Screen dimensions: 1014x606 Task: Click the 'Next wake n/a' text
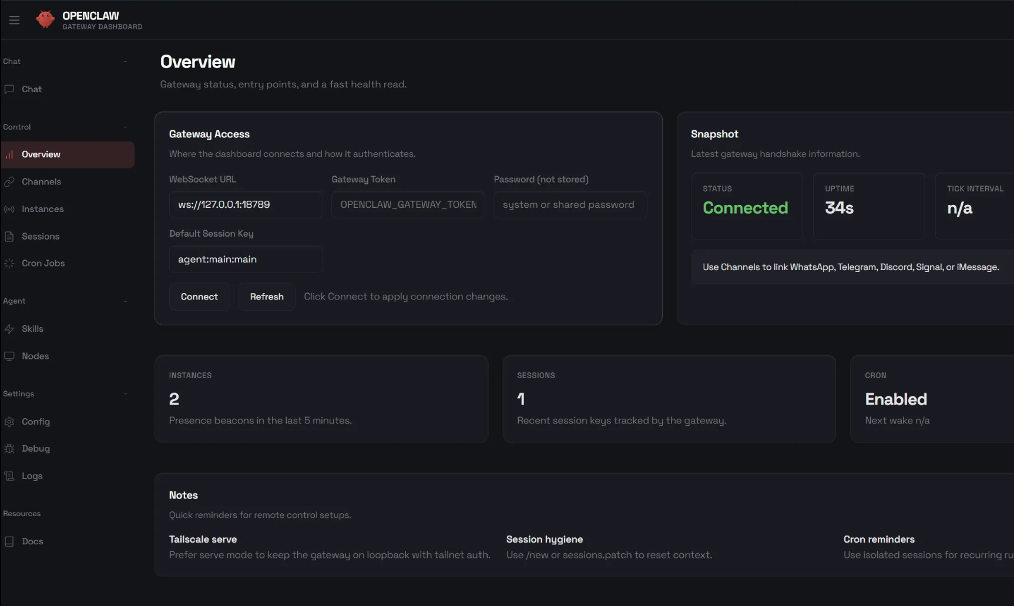click(x=897, y=420)
